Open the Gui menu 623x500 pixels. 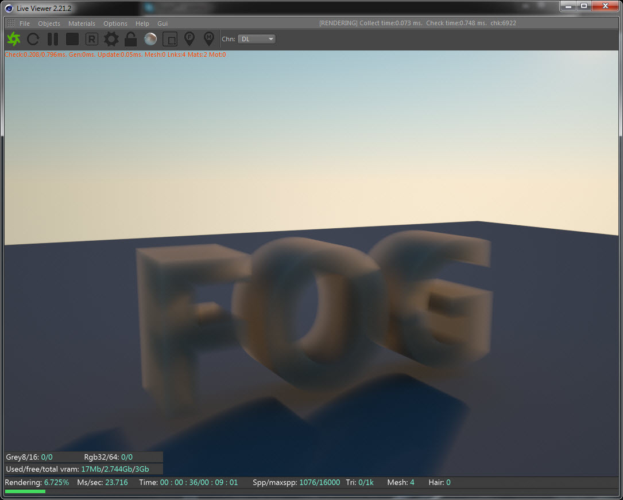coord(162,24)
